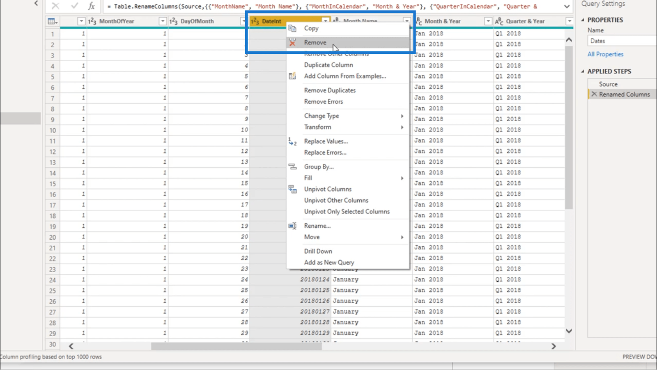Open DayOfMonth column filter dropdown
The width and height of the screenshot is (657, 370).
pyautogui.click(x=244, y=21)
